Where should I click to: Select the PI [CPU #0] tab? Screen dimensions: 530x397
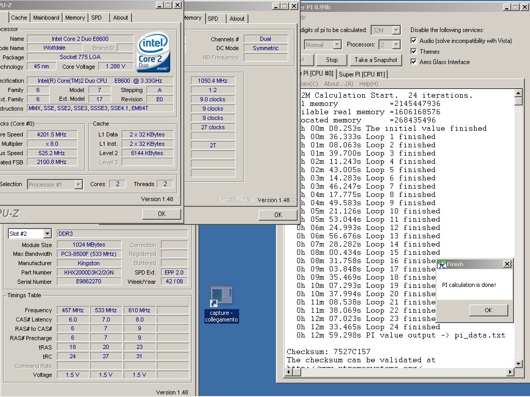point(317,73)
